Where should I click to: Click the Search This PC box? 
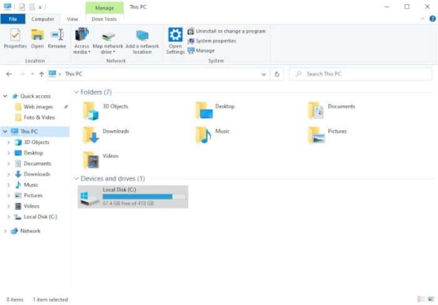tap(360, 74)
